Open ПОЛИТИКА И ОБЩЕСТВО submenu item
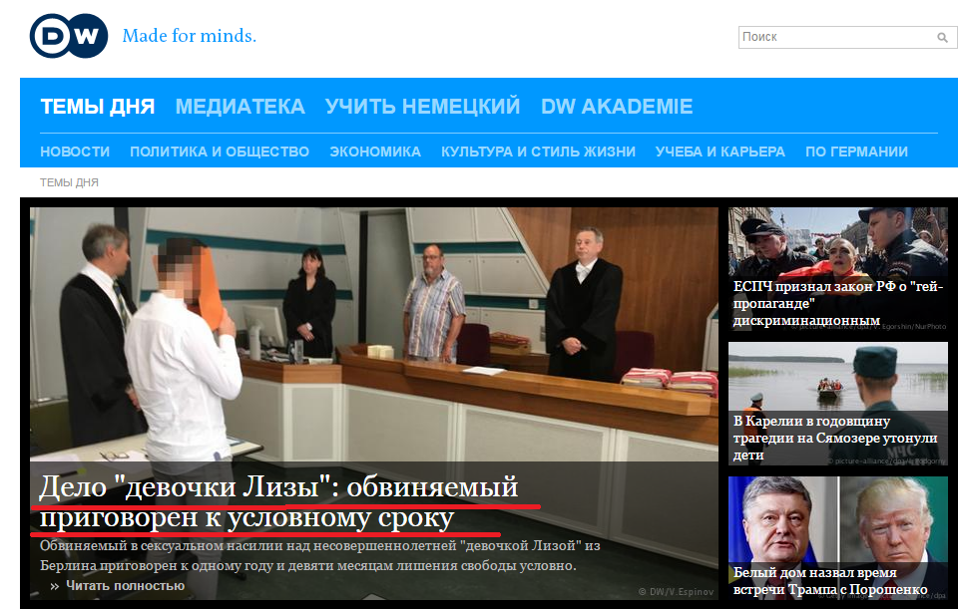The width and height of the screenshot is (959, 609). [220, 152]
